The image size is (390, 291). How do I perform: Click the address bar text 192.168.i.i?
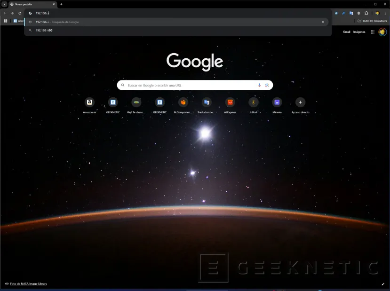pyautogui.click(x=42, y=13)
